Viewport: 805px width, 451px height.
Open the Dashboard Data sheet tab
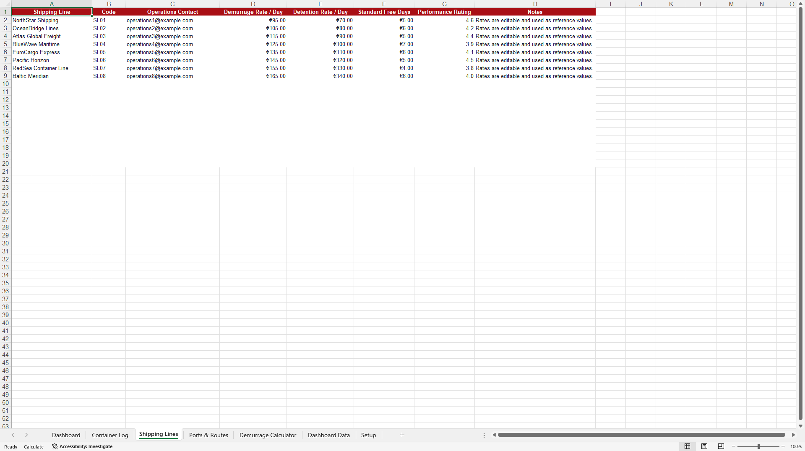click(x=328, y=435)
